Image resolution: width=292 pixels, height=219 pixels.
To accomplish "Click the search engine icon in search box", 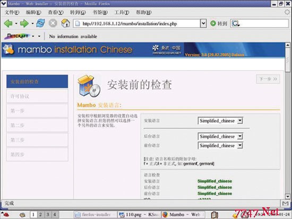I will pyautogui.click(x=236, y=24).
